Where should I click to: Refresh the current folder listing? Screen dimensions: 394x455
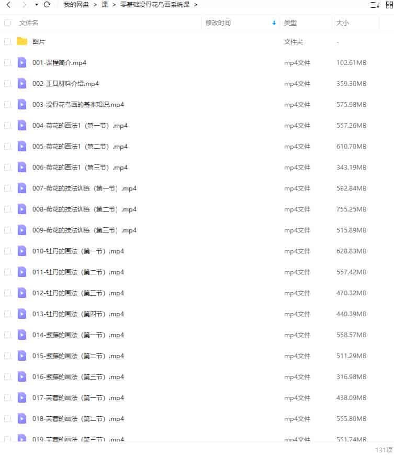pyautogui.click(x=47, y=5)
